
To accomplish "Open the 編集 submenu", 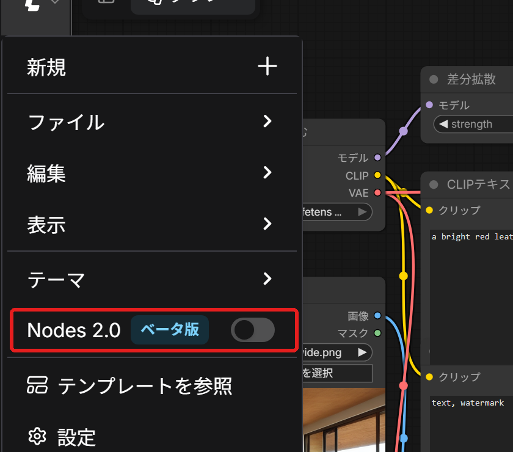I will click(152, 173).
